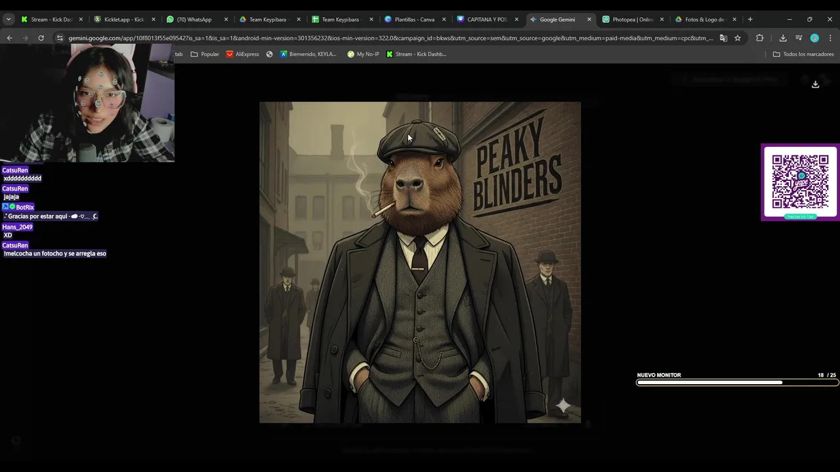Open the Bienvenido, KEYLA bookmark
The height and width of the screenshot is (472, 840).
(x=308, y=54)
